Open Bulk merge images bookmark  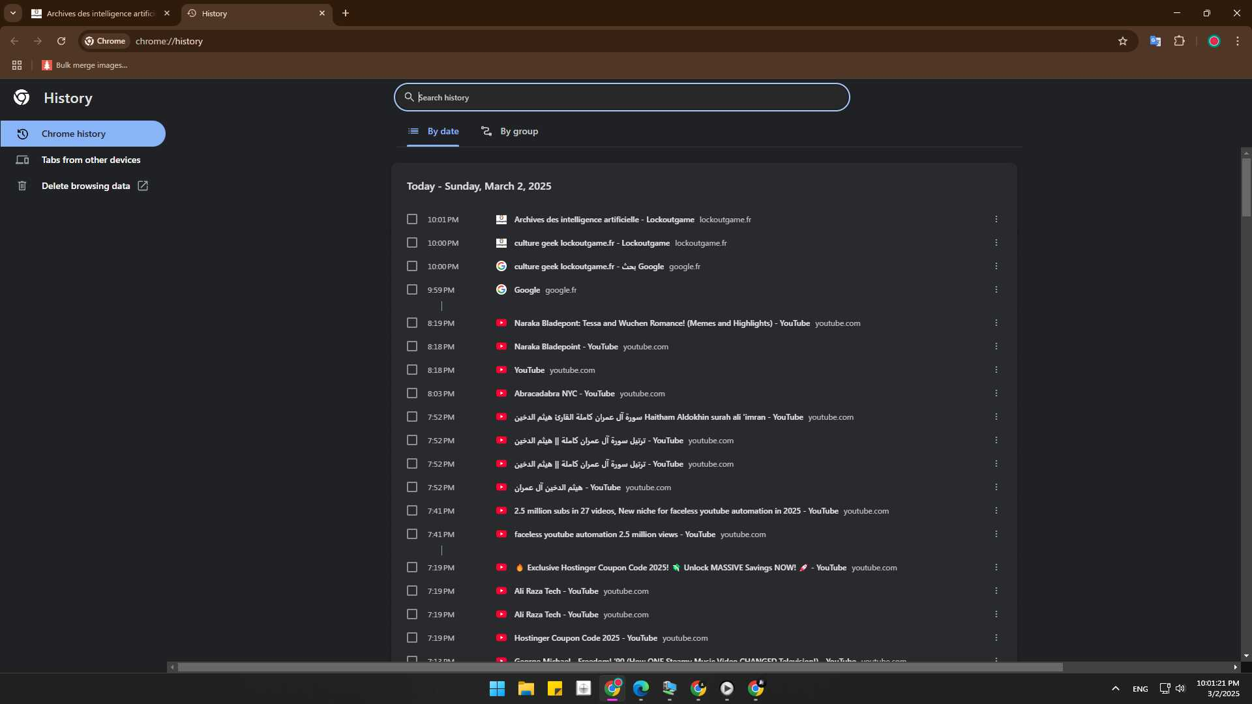tap(85, 65)
